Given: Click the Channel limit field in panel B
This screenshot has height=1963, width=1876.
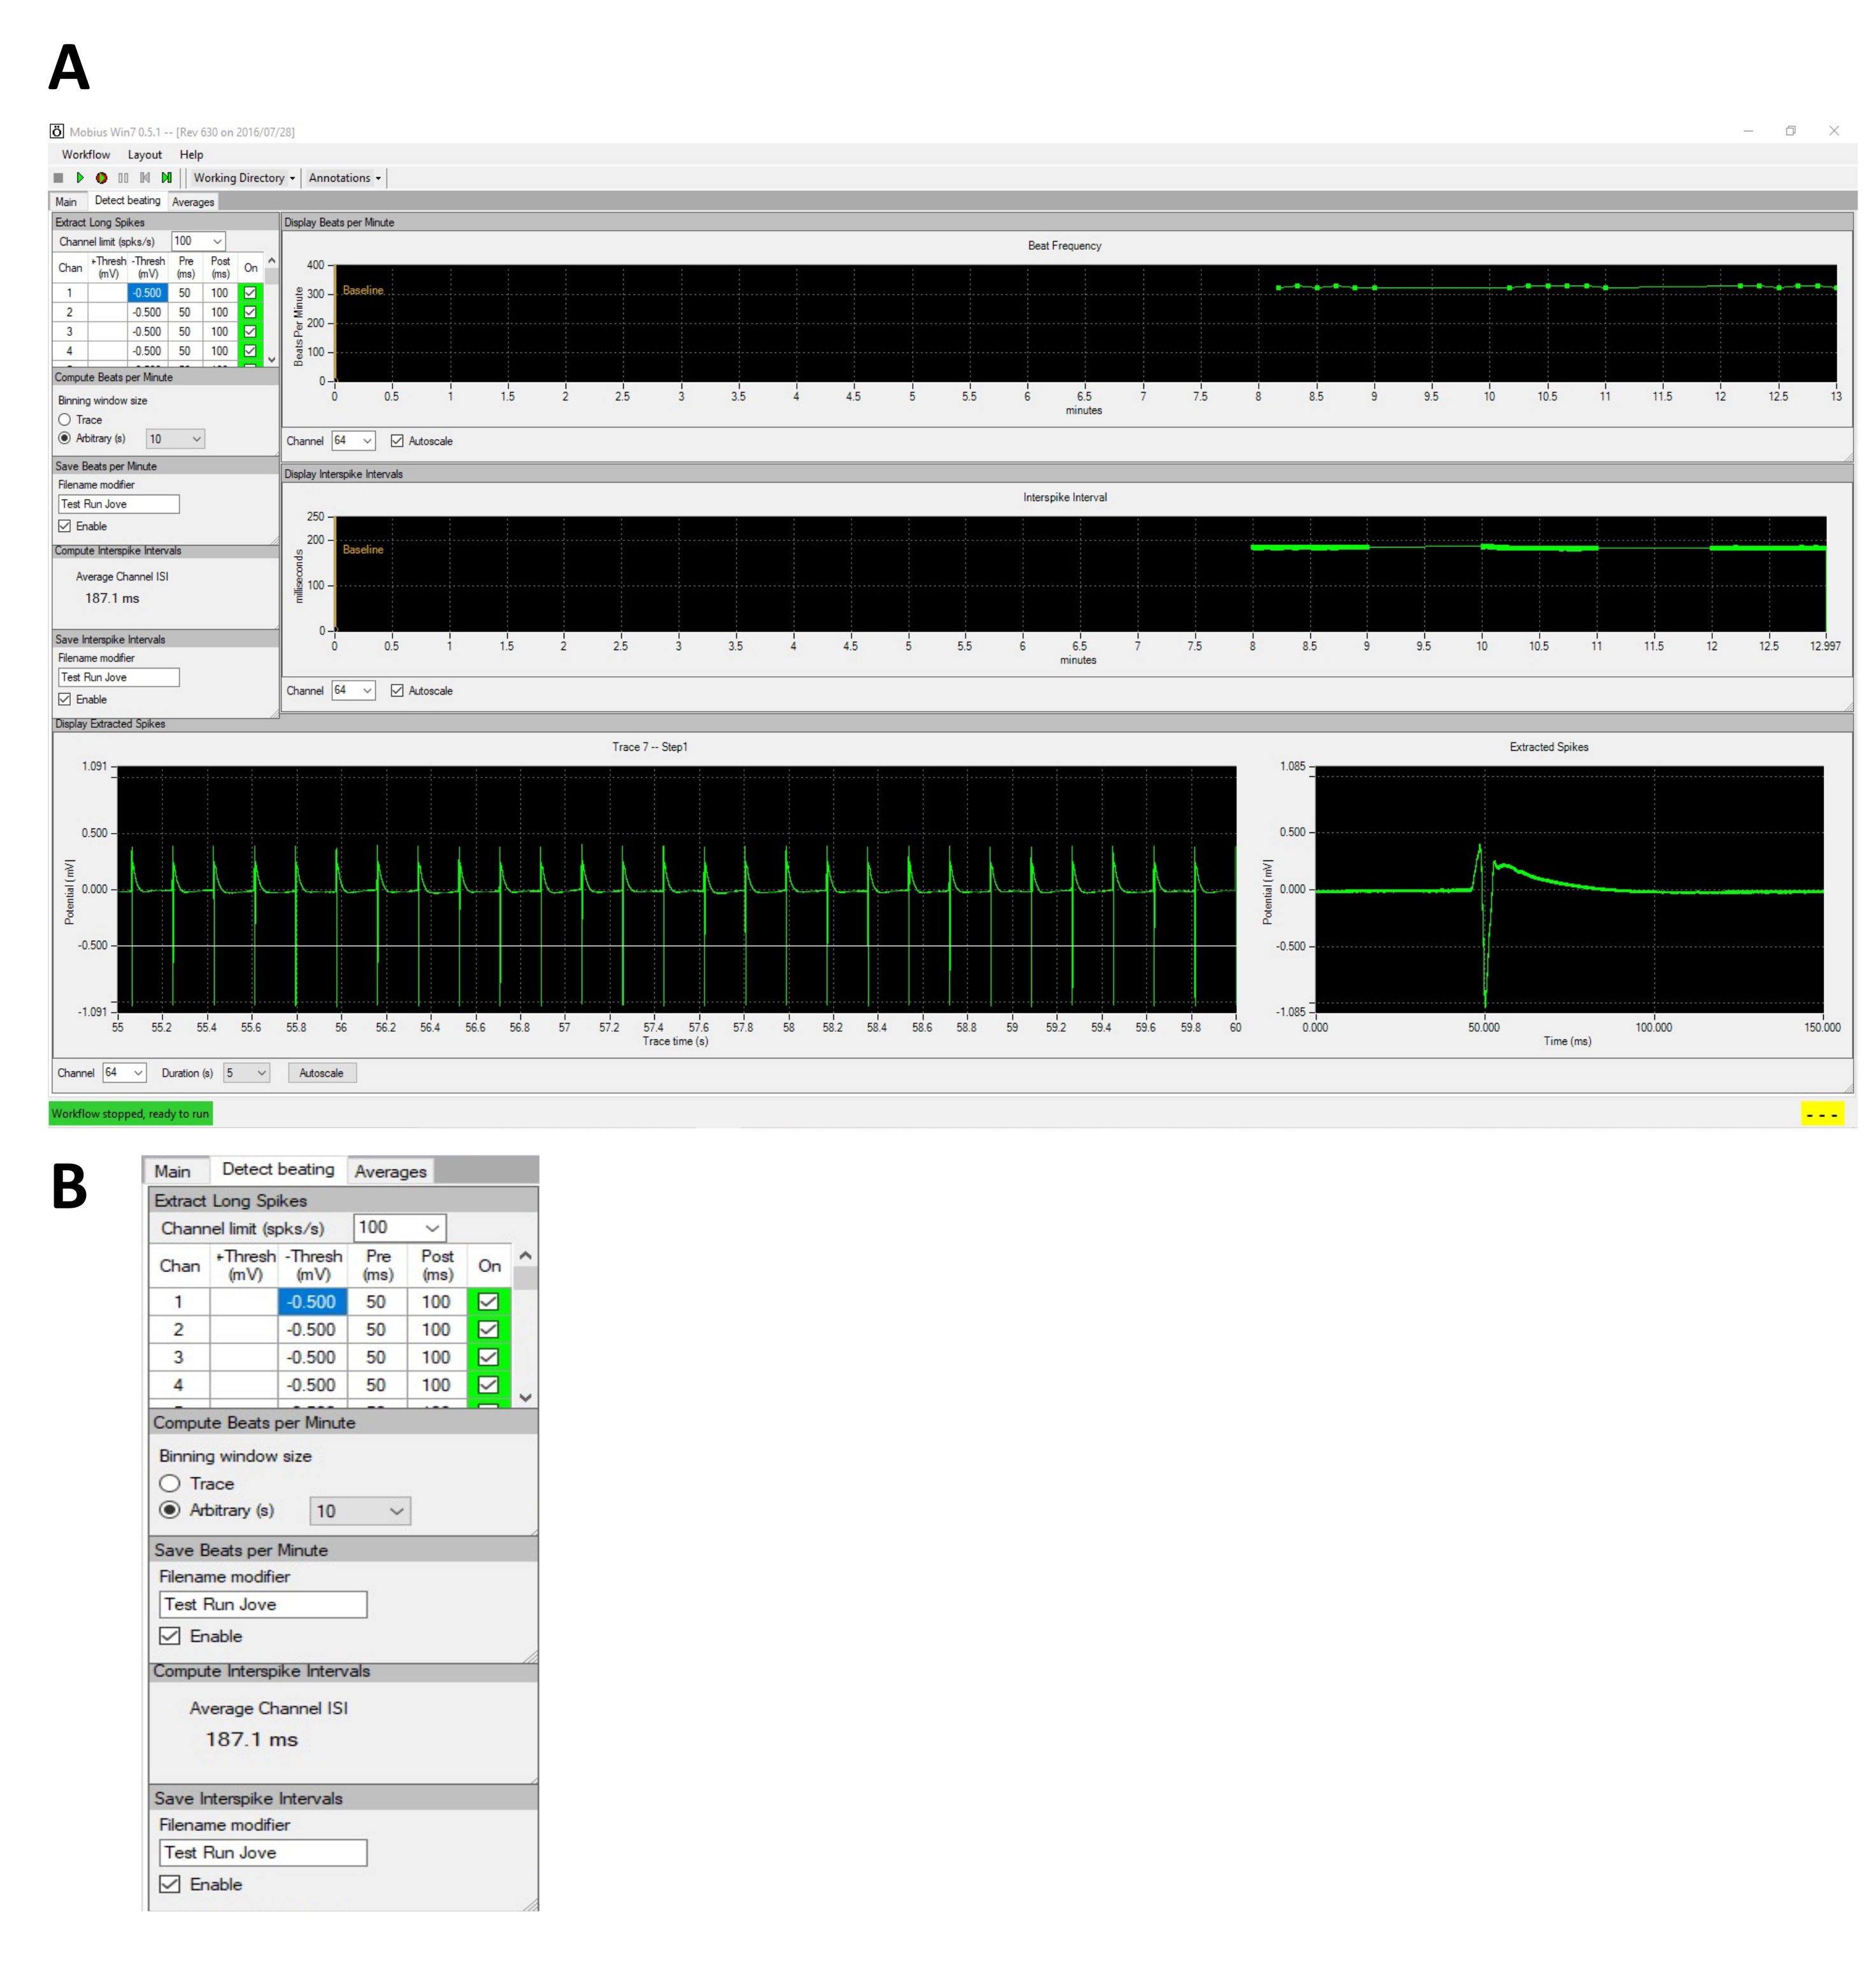Looking at the screenshot, I should pyautogui.click(x=399, y=1228).
